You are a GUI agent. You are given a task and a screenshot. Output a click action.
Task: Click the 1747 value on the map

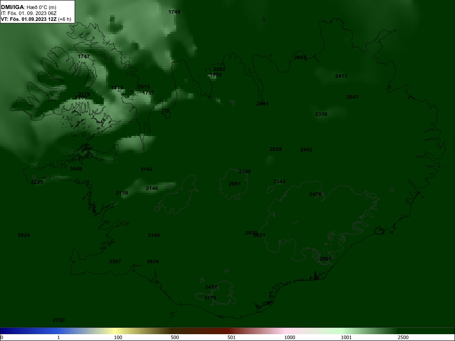click(84, 56)
